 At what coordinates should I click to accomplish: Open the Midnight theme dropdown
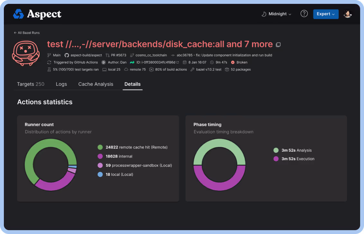click(276, 14)
